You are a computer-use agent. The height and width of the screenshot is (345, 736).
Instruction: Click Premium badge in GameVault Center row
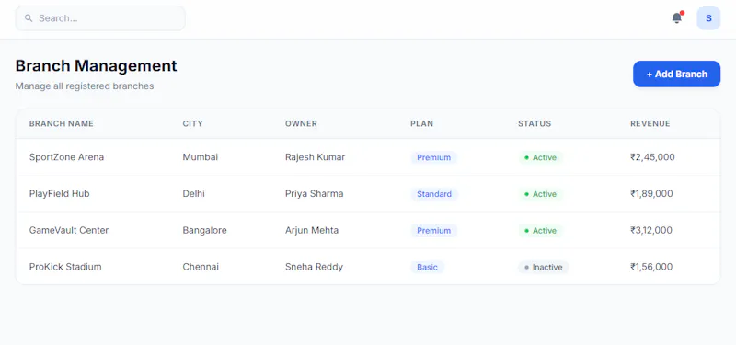[x=433, y=231]
